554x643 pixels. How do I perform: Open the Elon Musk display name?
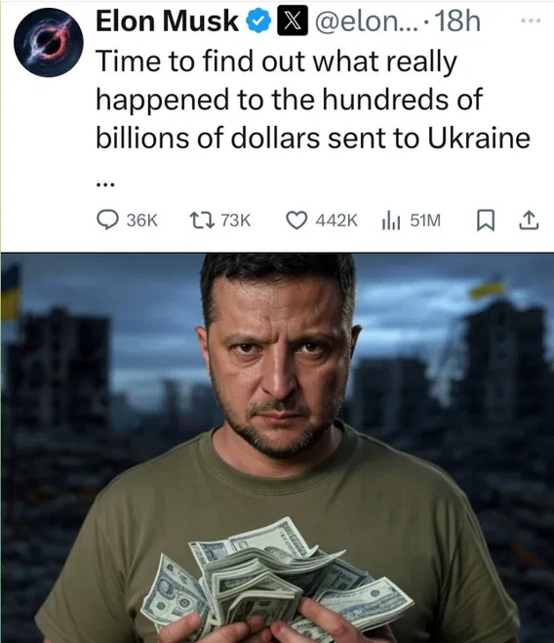click(x=168, y=21)
